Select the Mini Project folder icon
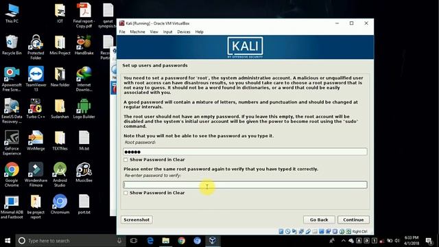 pos(60,45)
